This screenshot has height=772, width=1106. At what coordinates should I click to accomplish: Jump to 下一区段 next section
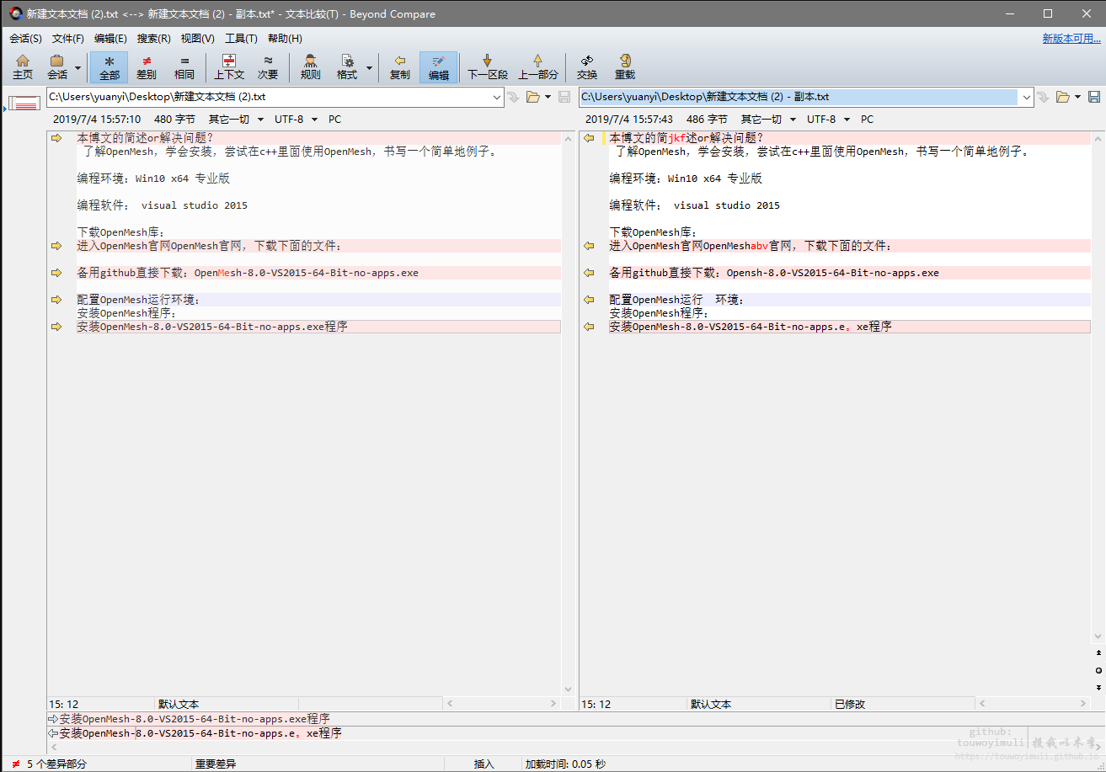[x=488, y=67]
